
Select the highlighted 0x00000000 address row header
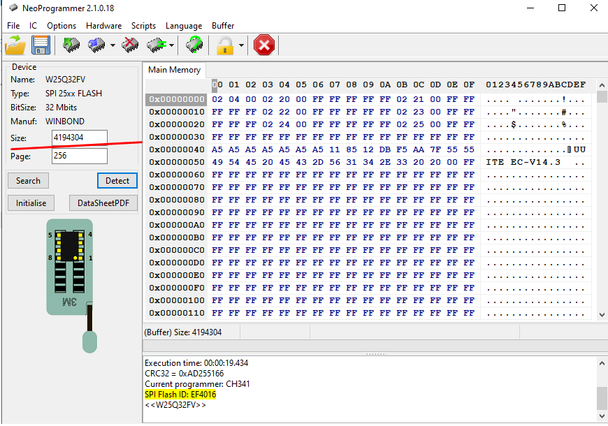(x=177, y=99)
